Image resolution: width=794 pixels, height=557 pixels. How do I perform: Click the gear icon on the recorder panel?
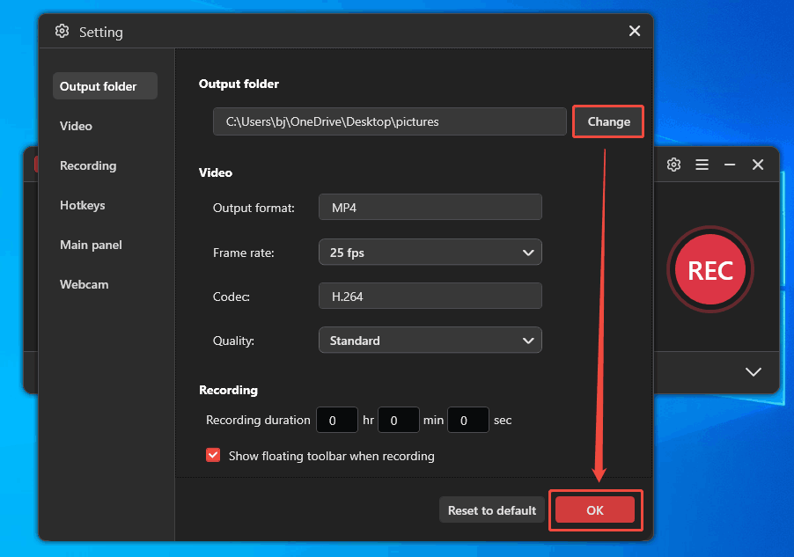673,165
